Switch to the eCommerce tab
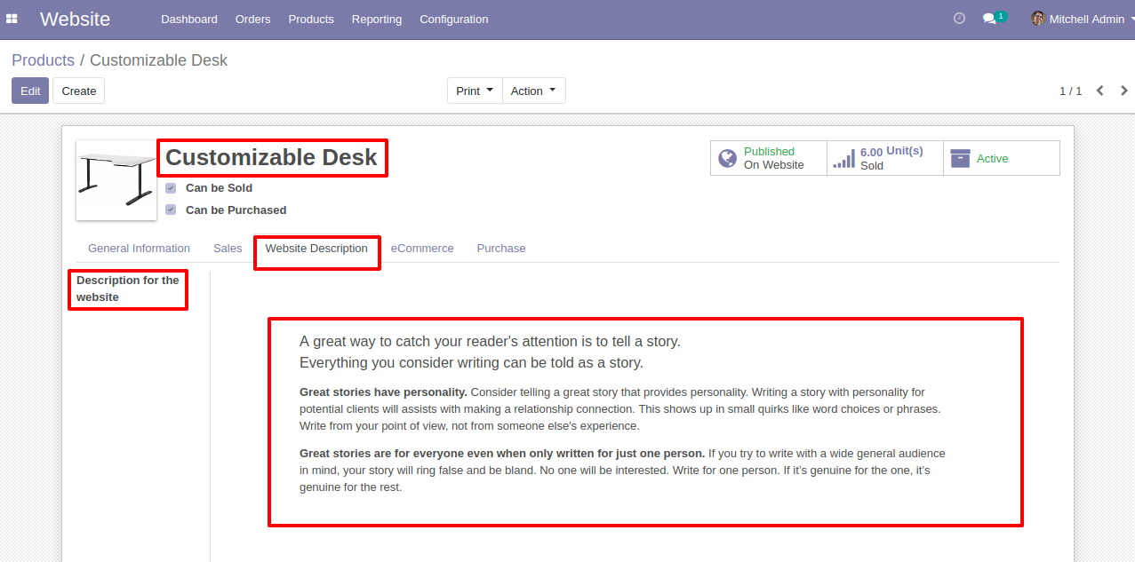This screenshot has height=562, width=1135. [422, 249]
